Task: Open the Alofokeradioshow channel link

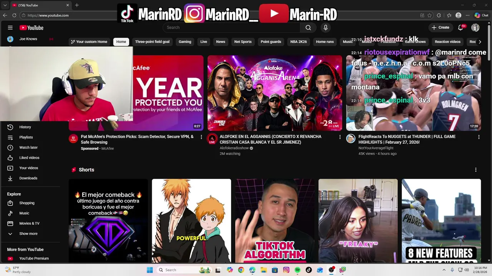Action: [x=234, y=148]
